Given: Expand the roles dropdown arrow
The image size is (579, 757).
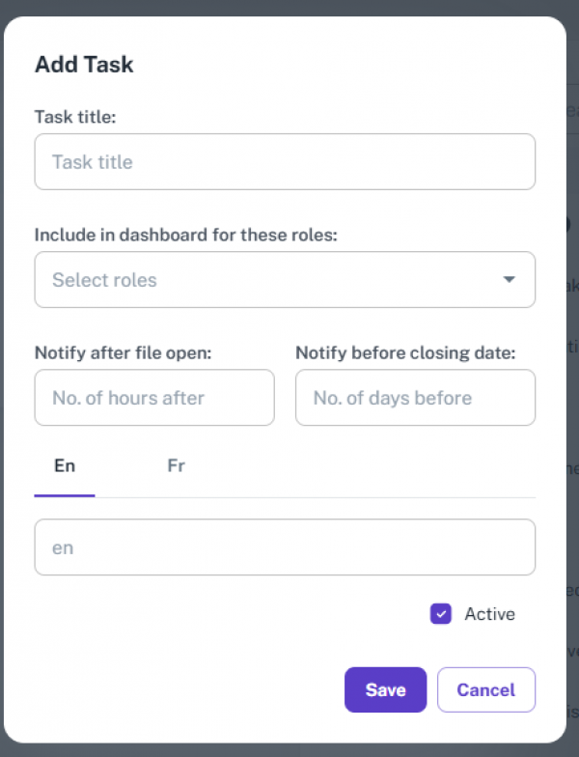Looking at the screenshot, I should click(509, 280).
